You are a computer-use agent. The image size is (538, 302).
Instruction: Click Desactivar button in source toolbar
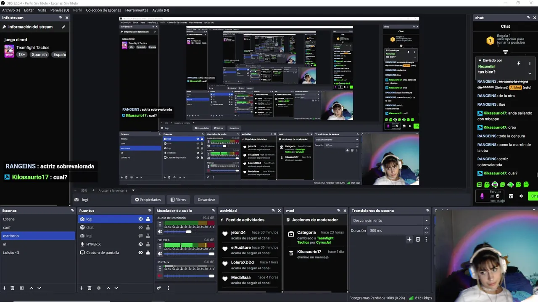(x=206, y=200)
